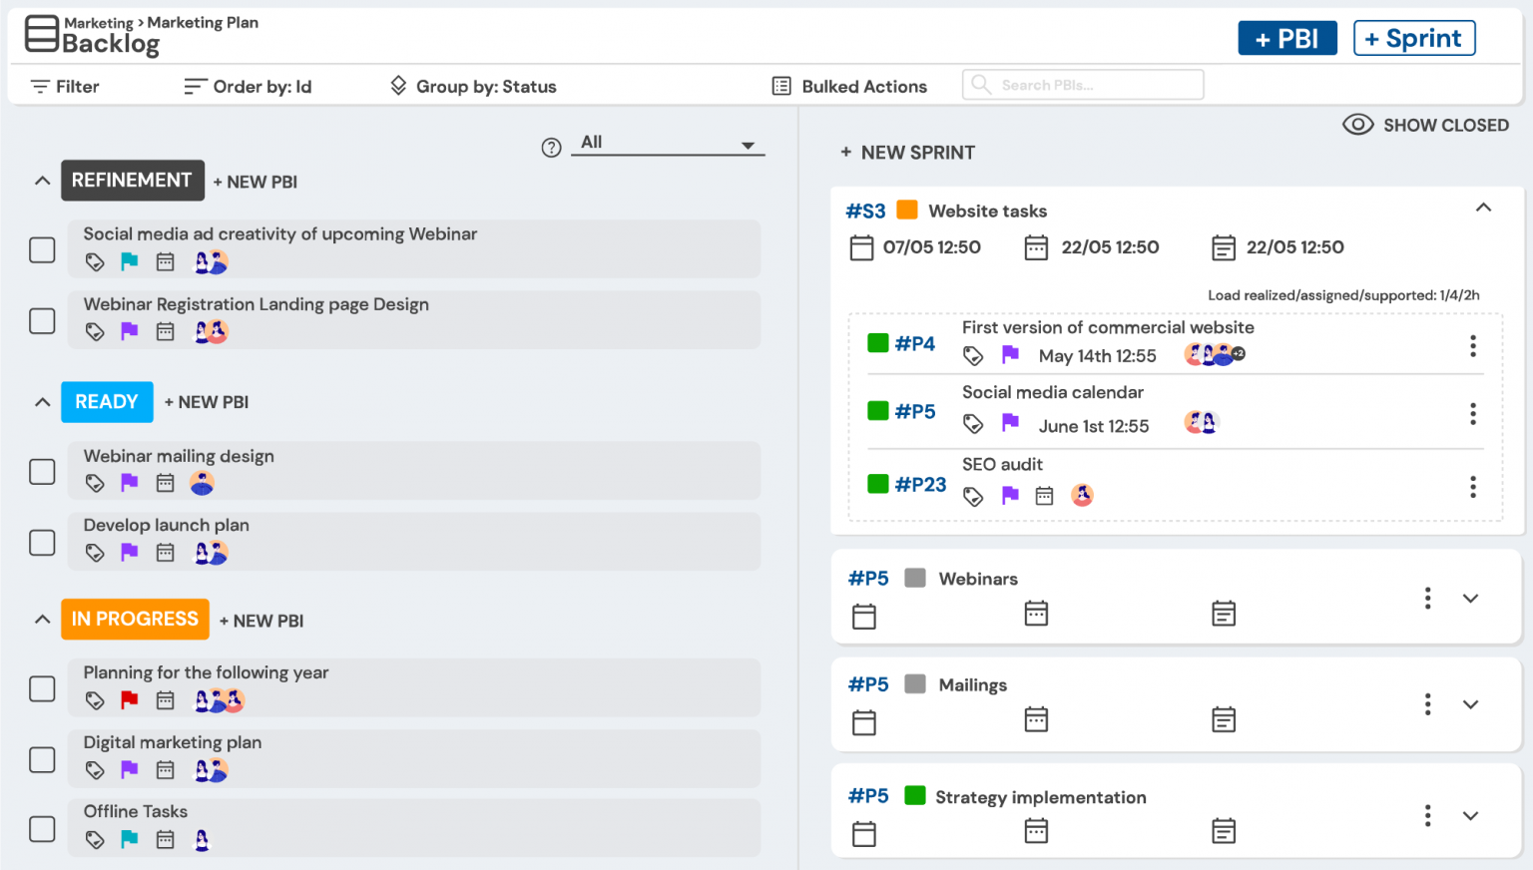Click the tag icon on Webinar mailing design
The image size is (1533, 870).
(94, 482)
